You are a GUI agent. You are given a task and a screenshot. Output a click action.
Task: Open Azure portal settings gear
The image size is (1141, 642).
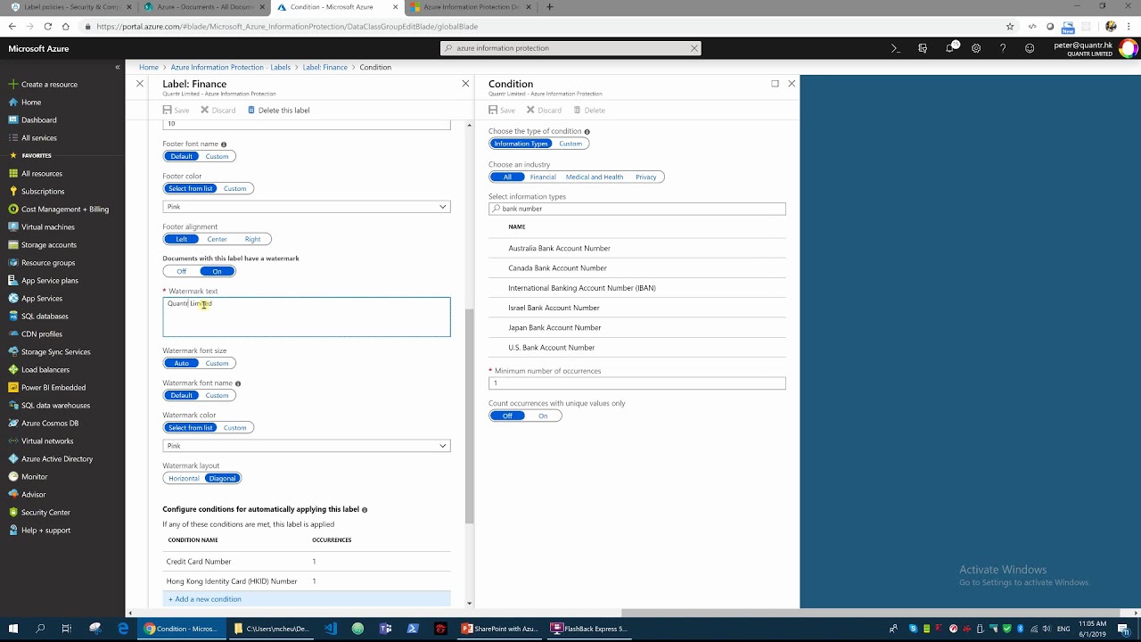[977, 48]
